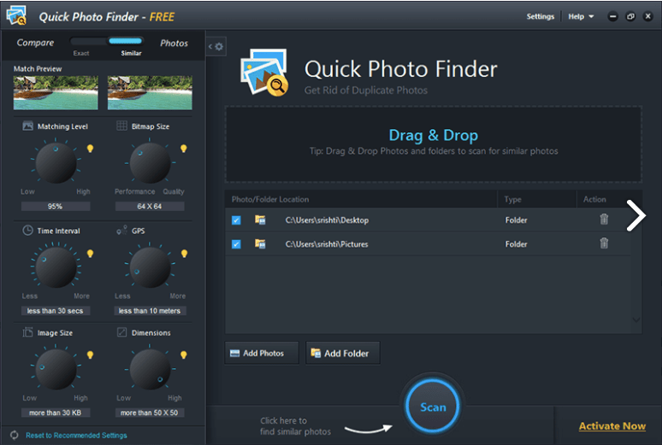
Task: Open the Help dropdown menu
Action: 581,16
